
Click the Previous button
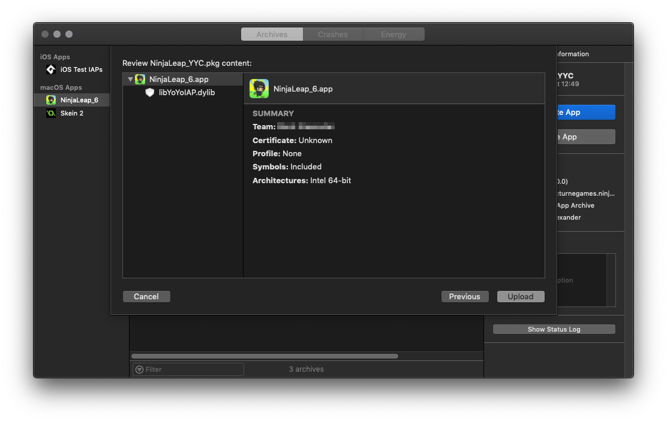pos(464,296)
